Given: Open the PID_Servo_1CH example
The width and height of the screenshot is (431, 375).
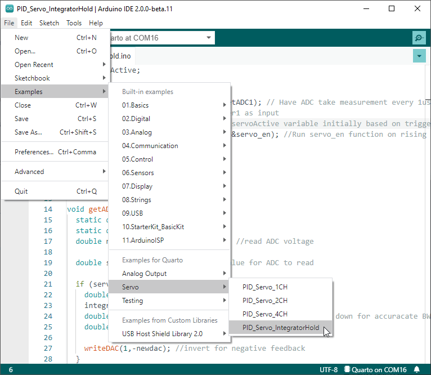Looking at the screenshot, I should pos(280,287).
